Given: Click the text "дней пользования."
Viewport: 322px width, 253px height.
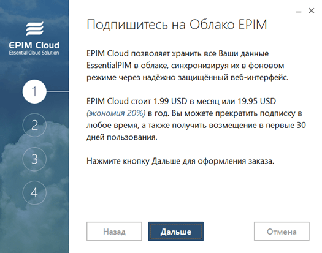Looking at the screenshot, I should (x=122, y=137).
